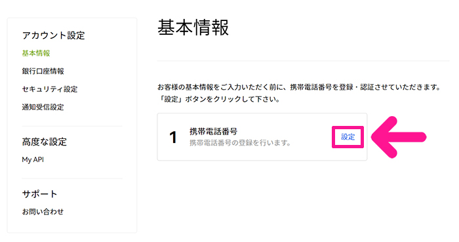The width and height of the screenshot is (459, 242).
Task: Click the sidebar divider above サポート
Action: [72, 178]
